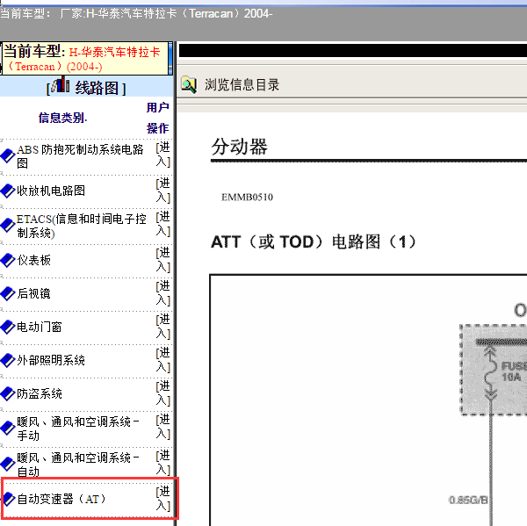Image resolution: width=527 pixels, height=526 pixels.
Task: Click the book icon beside 防盗系统
Action: click(8, 393)
